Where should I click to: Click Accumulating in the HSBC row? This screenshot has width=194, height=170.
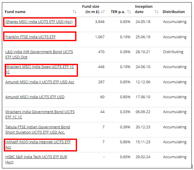pos(175,157)
